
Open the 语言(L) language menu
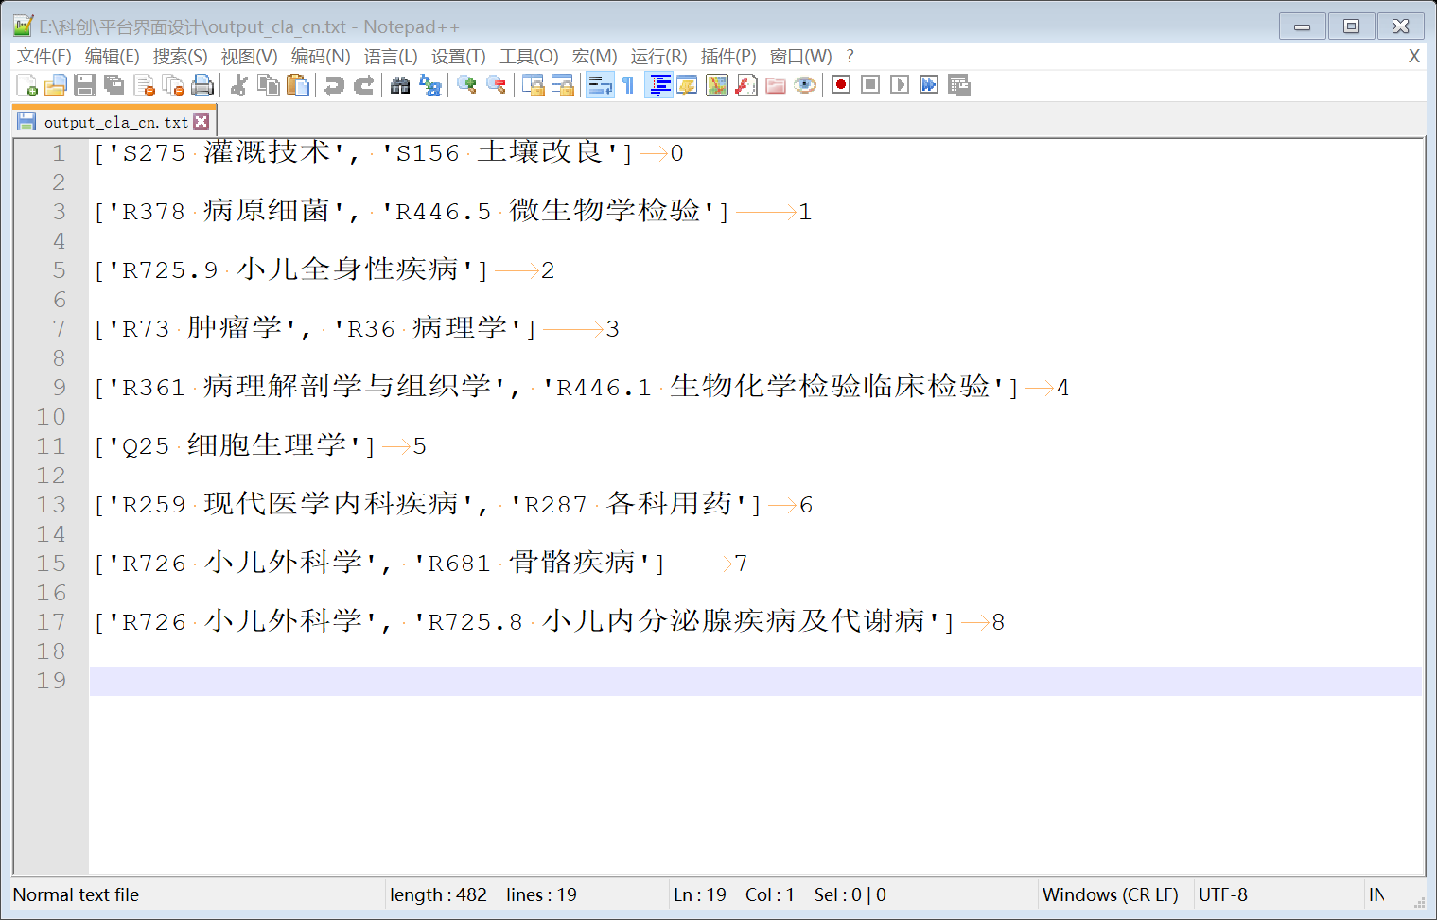[390, 57]
